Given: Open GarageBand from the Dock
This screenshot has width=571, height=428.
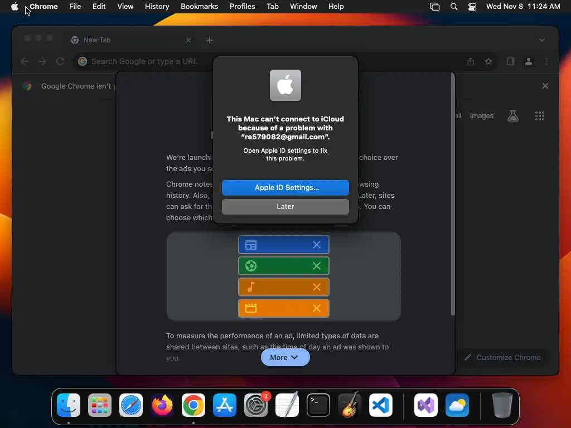Looking at the screenshot, I should click(x=350, y=405).
